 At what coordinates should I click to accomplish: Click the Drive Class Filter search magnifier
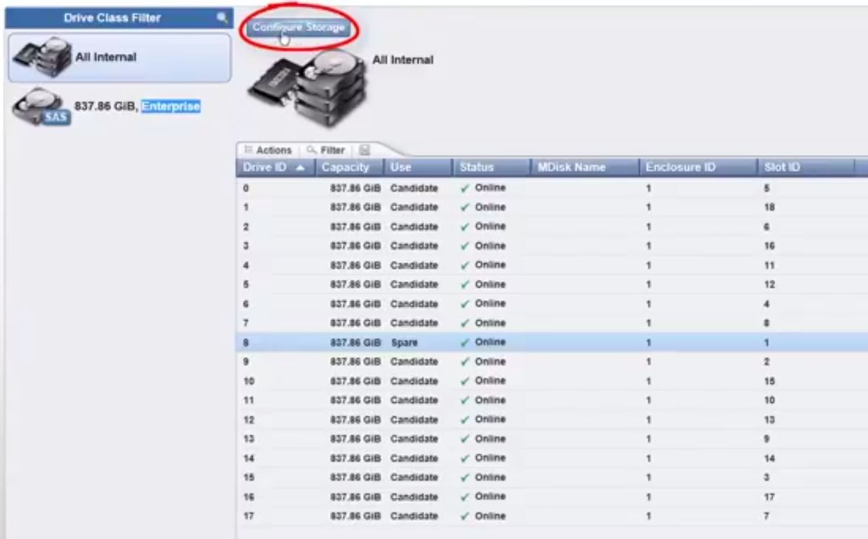click(223, 18)
